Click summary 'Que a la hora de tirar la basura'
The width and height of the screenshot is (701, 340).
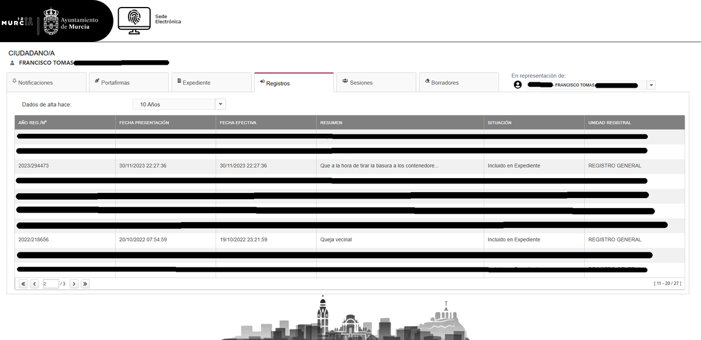click(379, 166)
